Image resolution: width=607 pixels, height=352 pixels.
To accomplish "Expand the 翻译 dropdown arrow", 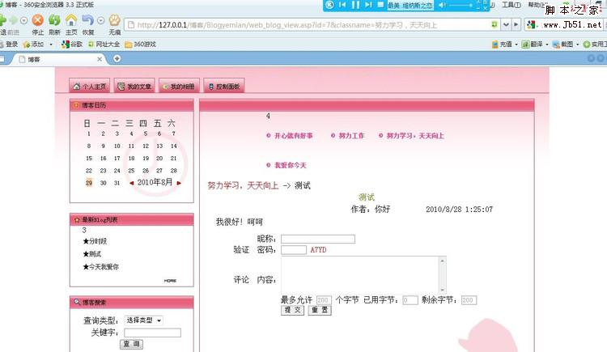I will pyautogui.click(x=546, y=45).
